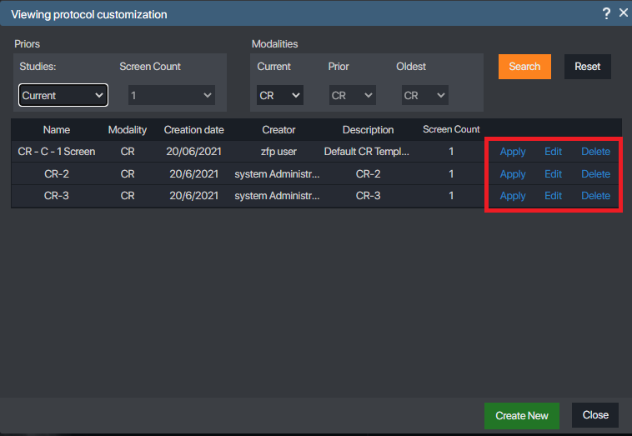Screen dimensions: 632x436
Task: Delete the CR-3 protocol
Action: tap(595, 196)
